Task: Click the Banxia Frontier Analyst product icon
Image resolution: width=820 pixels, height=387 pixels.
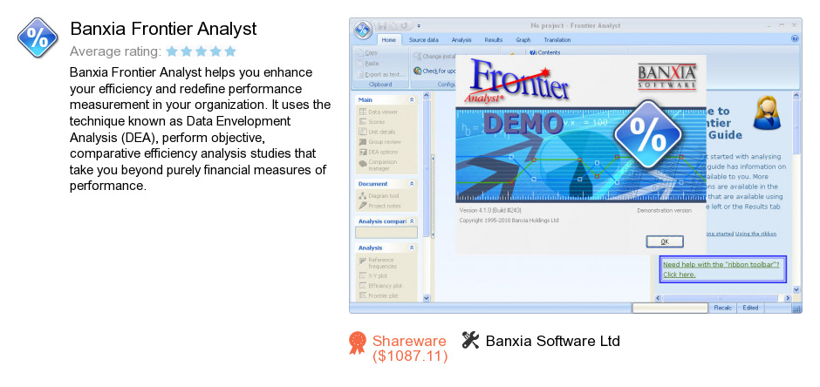Action: point(38,37)
